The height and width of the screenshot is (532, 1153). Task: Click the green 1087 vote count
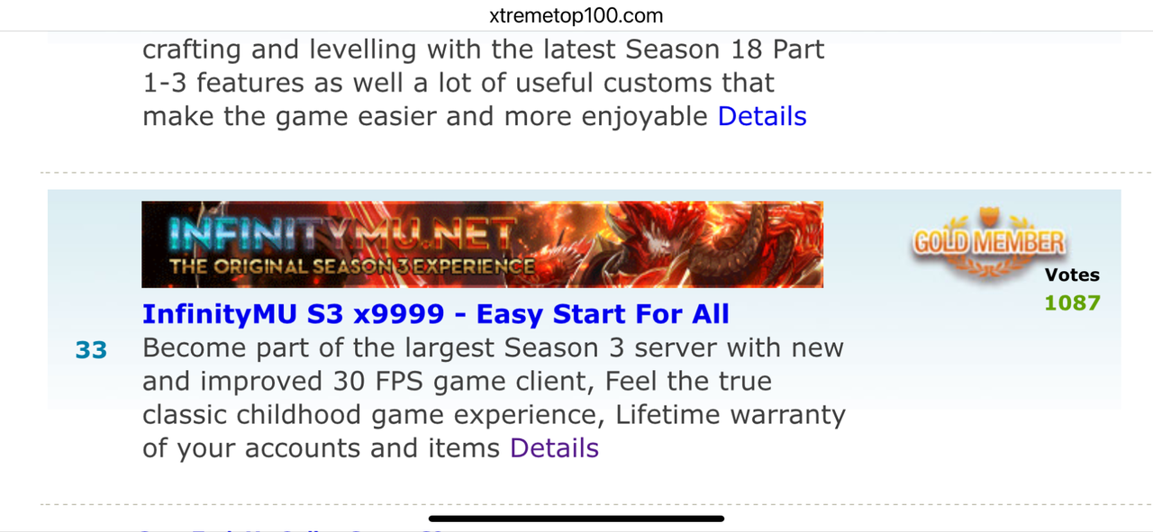[1072, 302]
